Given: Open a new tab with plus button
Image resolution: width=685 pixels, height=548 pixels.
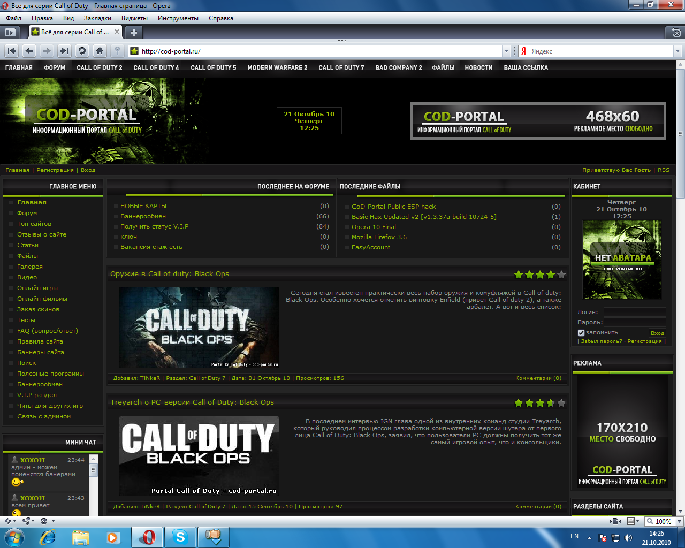Looking at the screenshot, I should coord(134,32).
